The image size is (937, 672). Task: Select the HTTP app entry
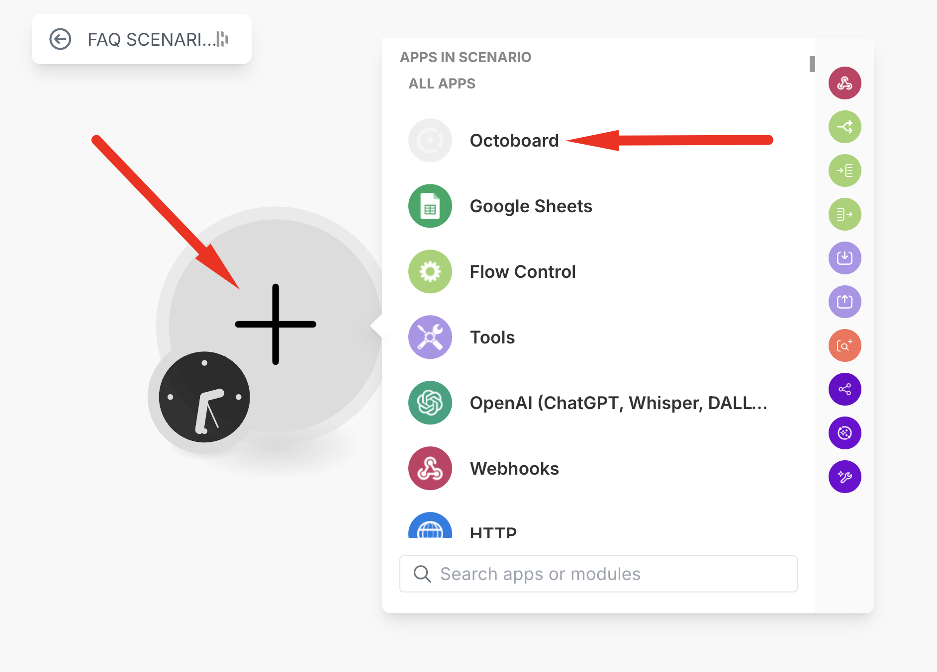[x=493, y=531]
